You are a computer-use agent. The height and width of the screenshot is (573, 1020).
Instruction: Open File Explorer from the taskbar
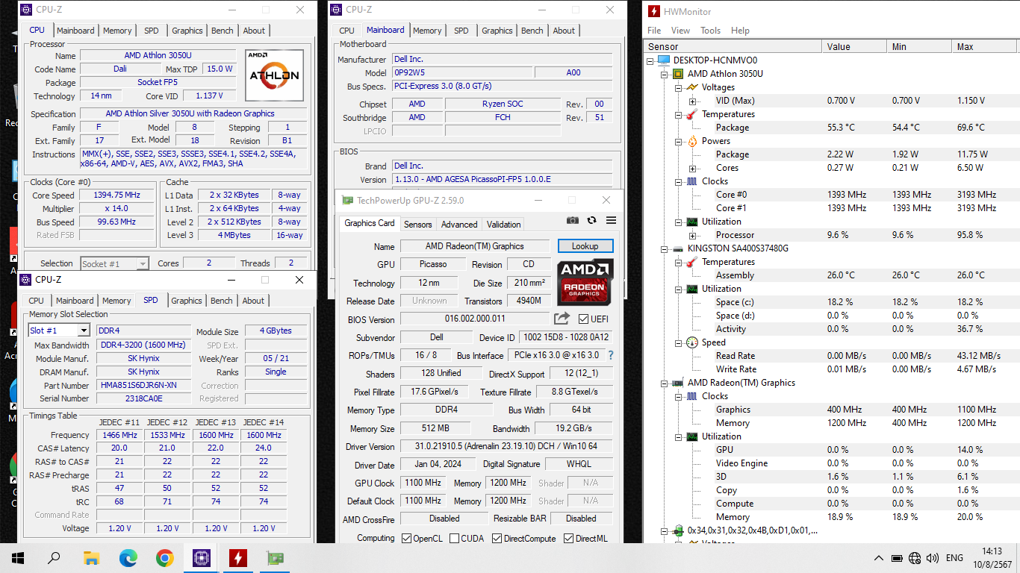coord(91,557)
